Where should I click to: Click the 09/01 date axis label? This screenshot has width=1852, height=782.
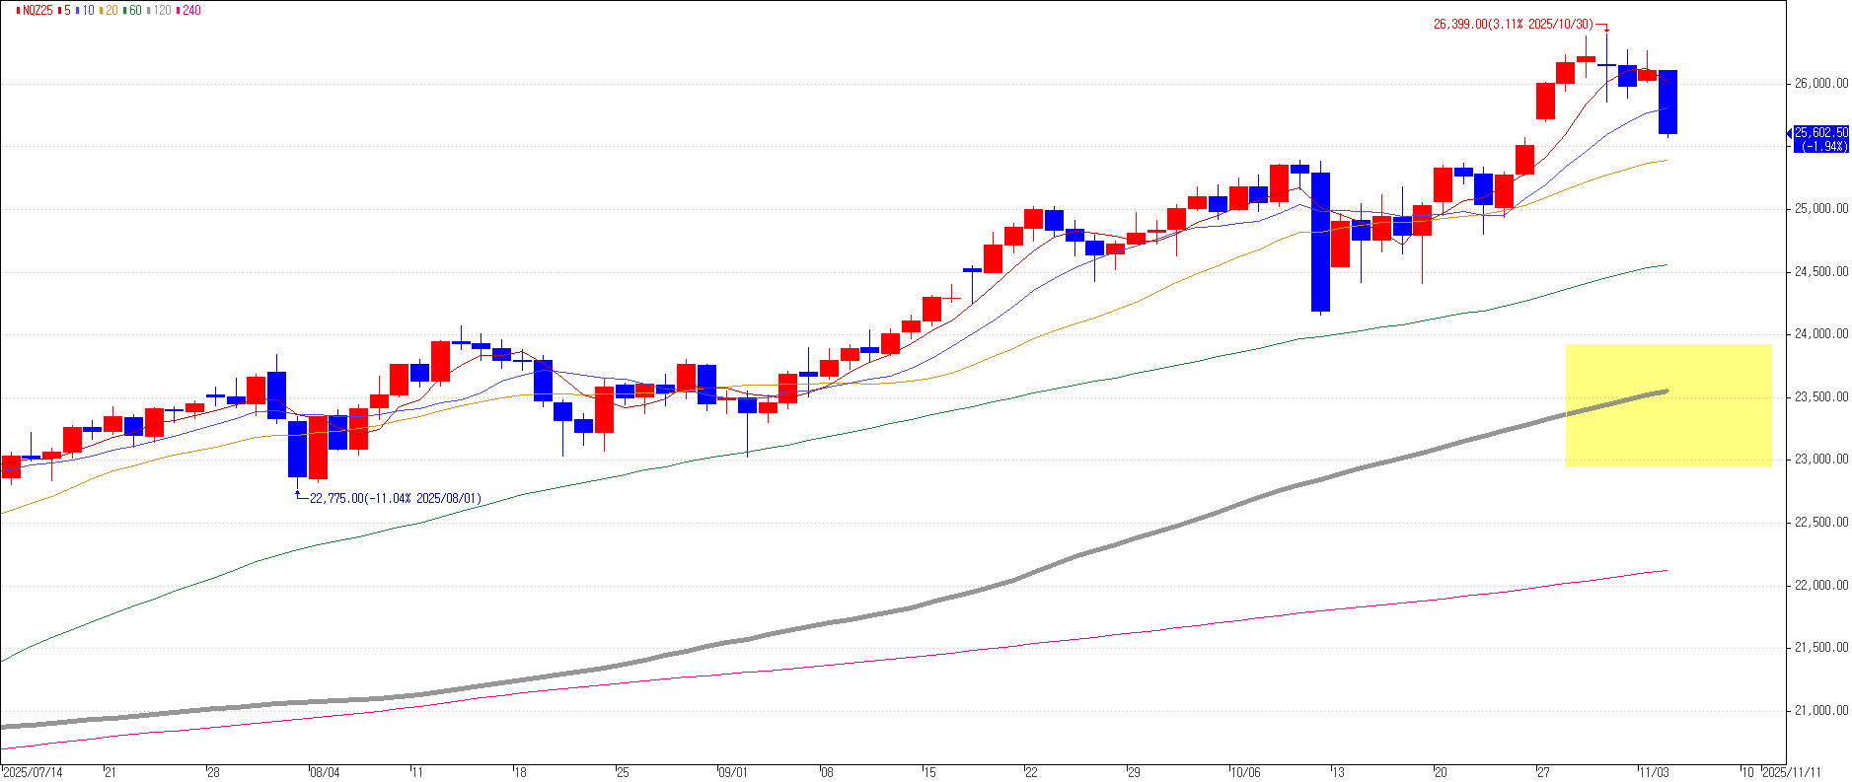click(x=733, y=773)
